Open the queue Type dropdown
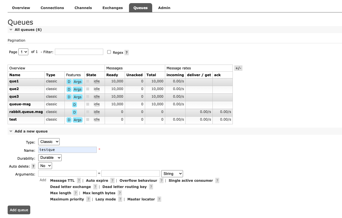This screenshot has width=342, height=218. [49, 142]
